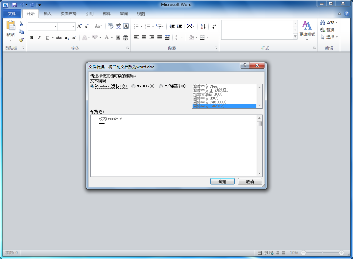Open the line spacing dropdown
The height and width of the screenshot is (259, 353).
coord(179,37)
